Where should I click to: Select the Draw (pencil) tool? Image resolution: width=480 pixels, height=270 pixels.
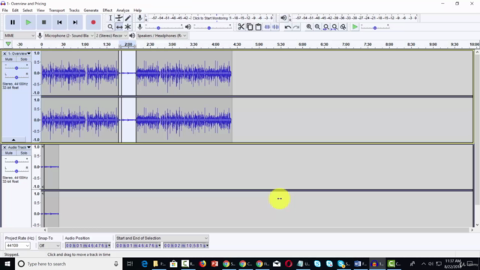pos(128,18)
